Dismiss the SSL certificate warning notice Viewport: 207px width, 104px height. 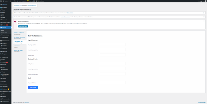click(203, 13)
